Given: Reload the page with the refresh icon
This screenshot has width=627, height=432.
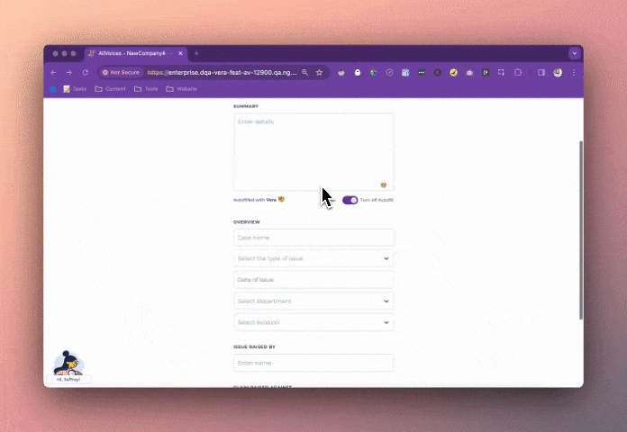Looking at the screenshot, I should (x=86, y=72).
